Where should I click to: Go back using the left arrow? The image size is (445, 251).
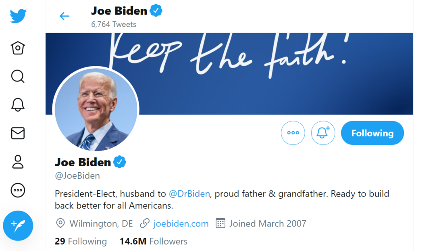[64, 16]
